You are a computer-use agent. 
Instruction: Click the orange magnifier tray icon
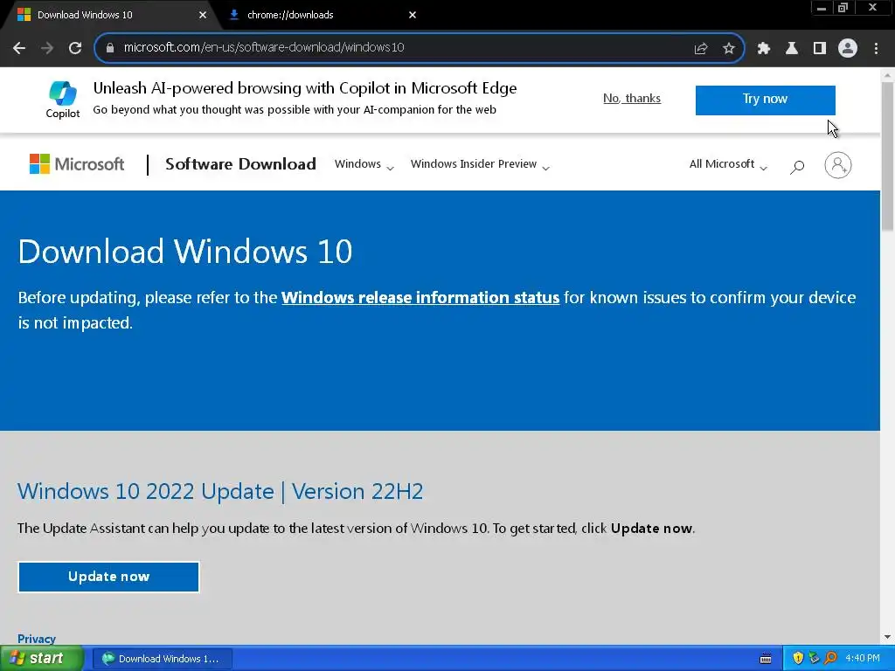830,659
